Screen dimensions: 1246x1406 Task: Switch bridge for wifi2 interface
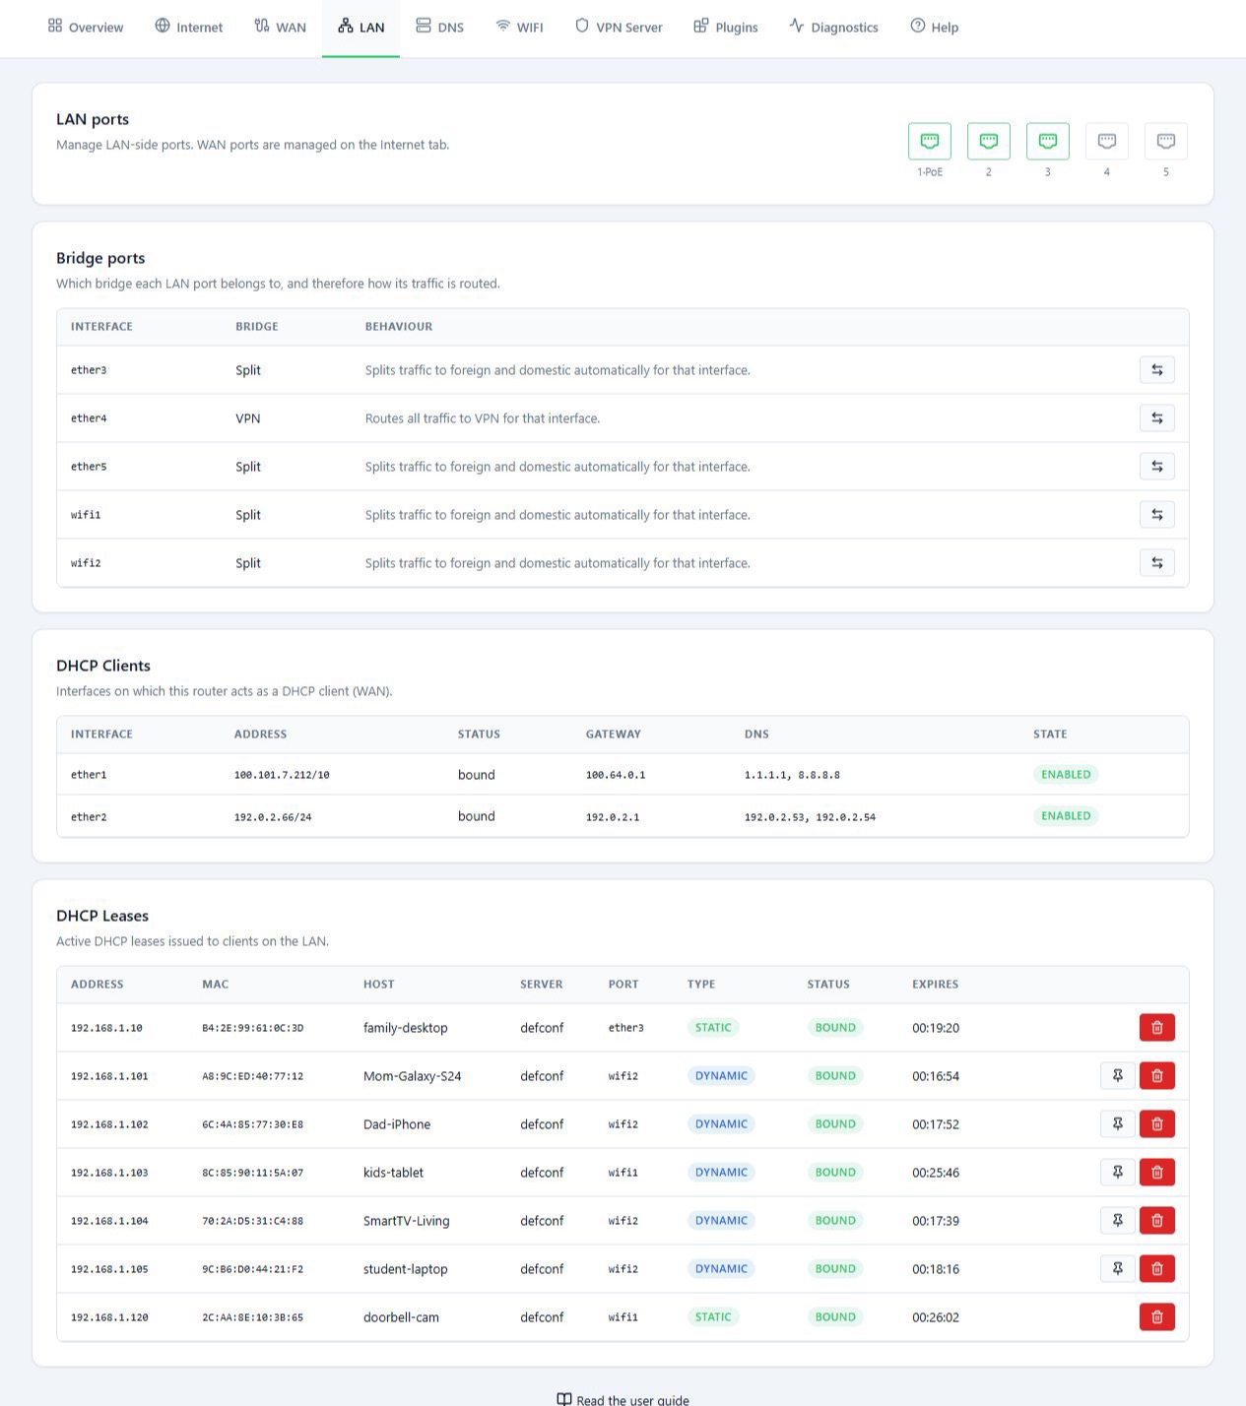click(1156, 563)
